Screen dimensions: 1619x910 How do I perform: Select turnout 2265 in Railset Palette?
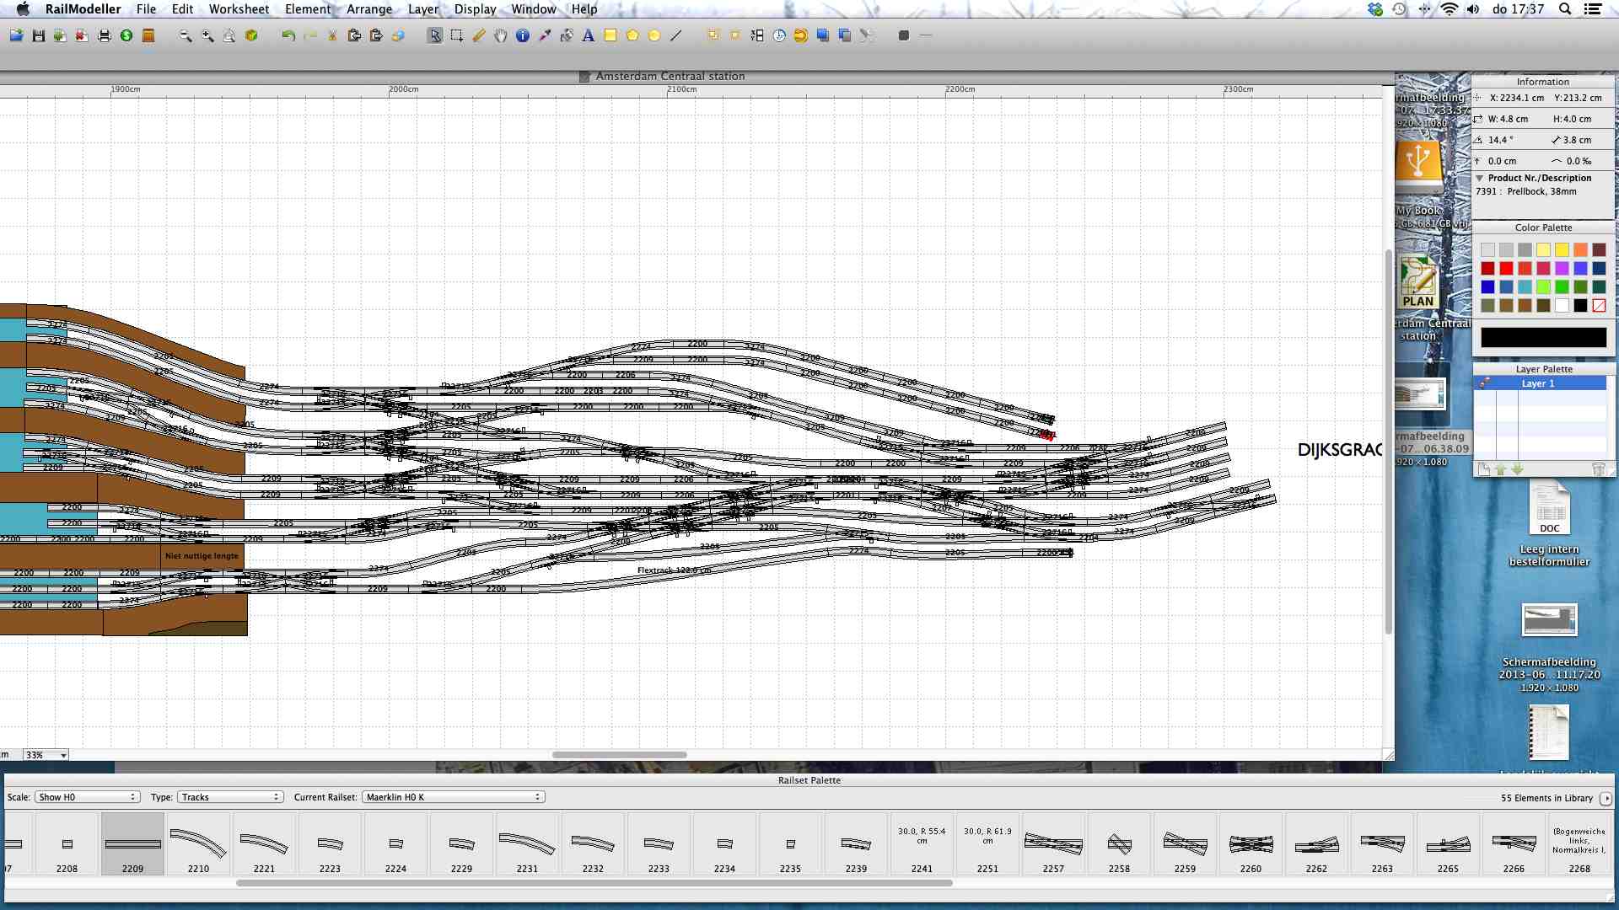pyautogui.click(x=1448, y=844)
